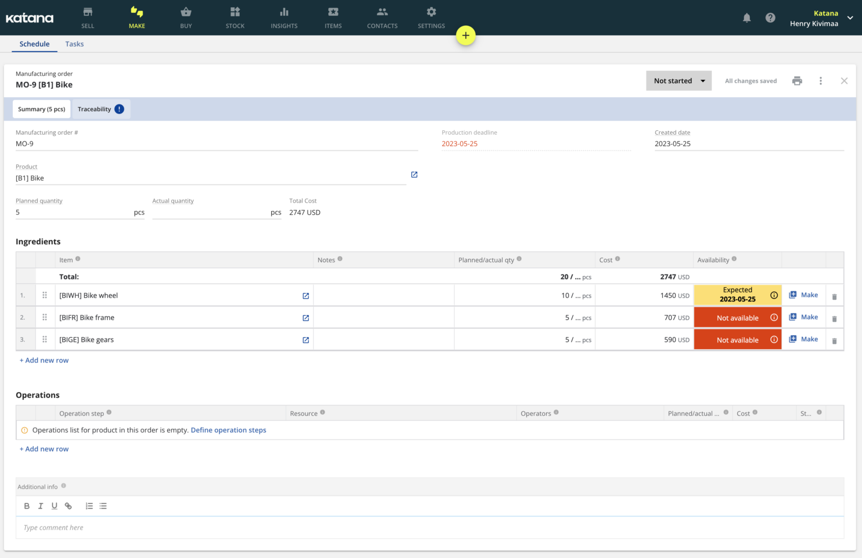Select the BUY cart icon
The image size is (862, 558).
tap(186, 12)
